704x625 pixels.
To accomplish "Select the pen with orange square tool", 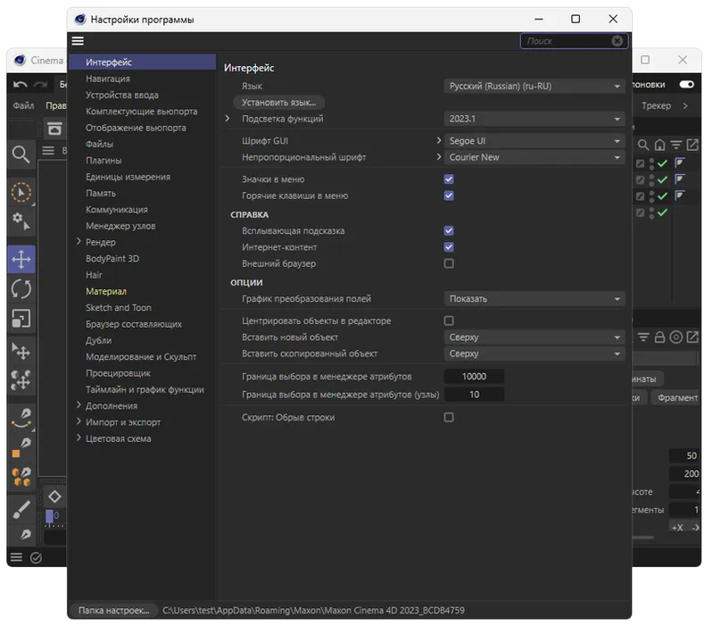I will pos(21,448).
